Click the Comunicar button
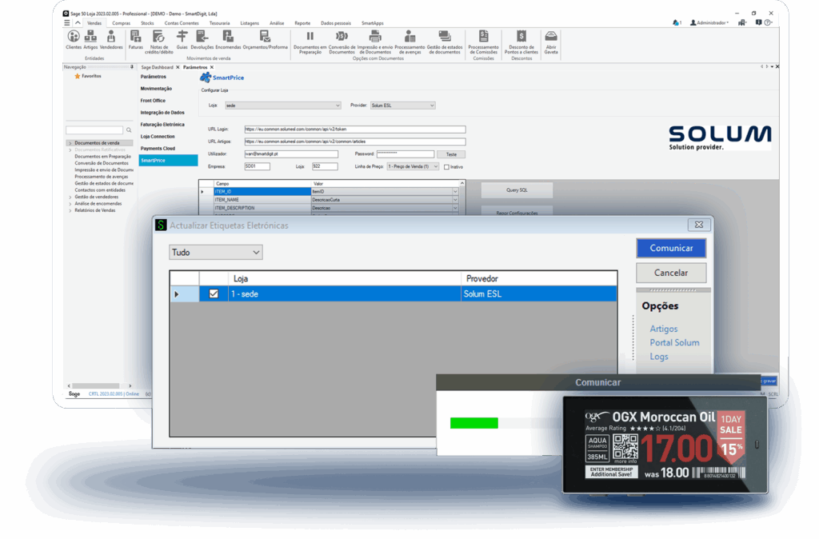Image resolution: width=819 pixels, height=539 pixels. (671, 248)
